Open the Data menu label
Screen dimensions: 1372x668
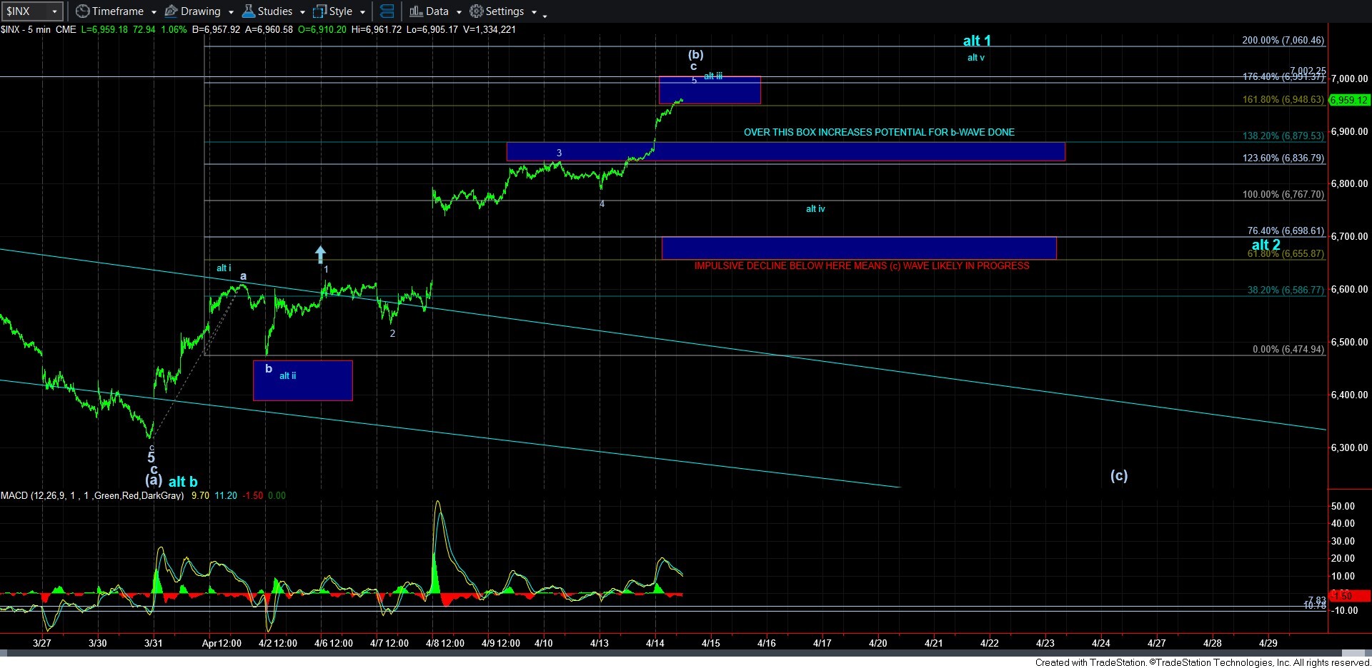coord(437,11)
